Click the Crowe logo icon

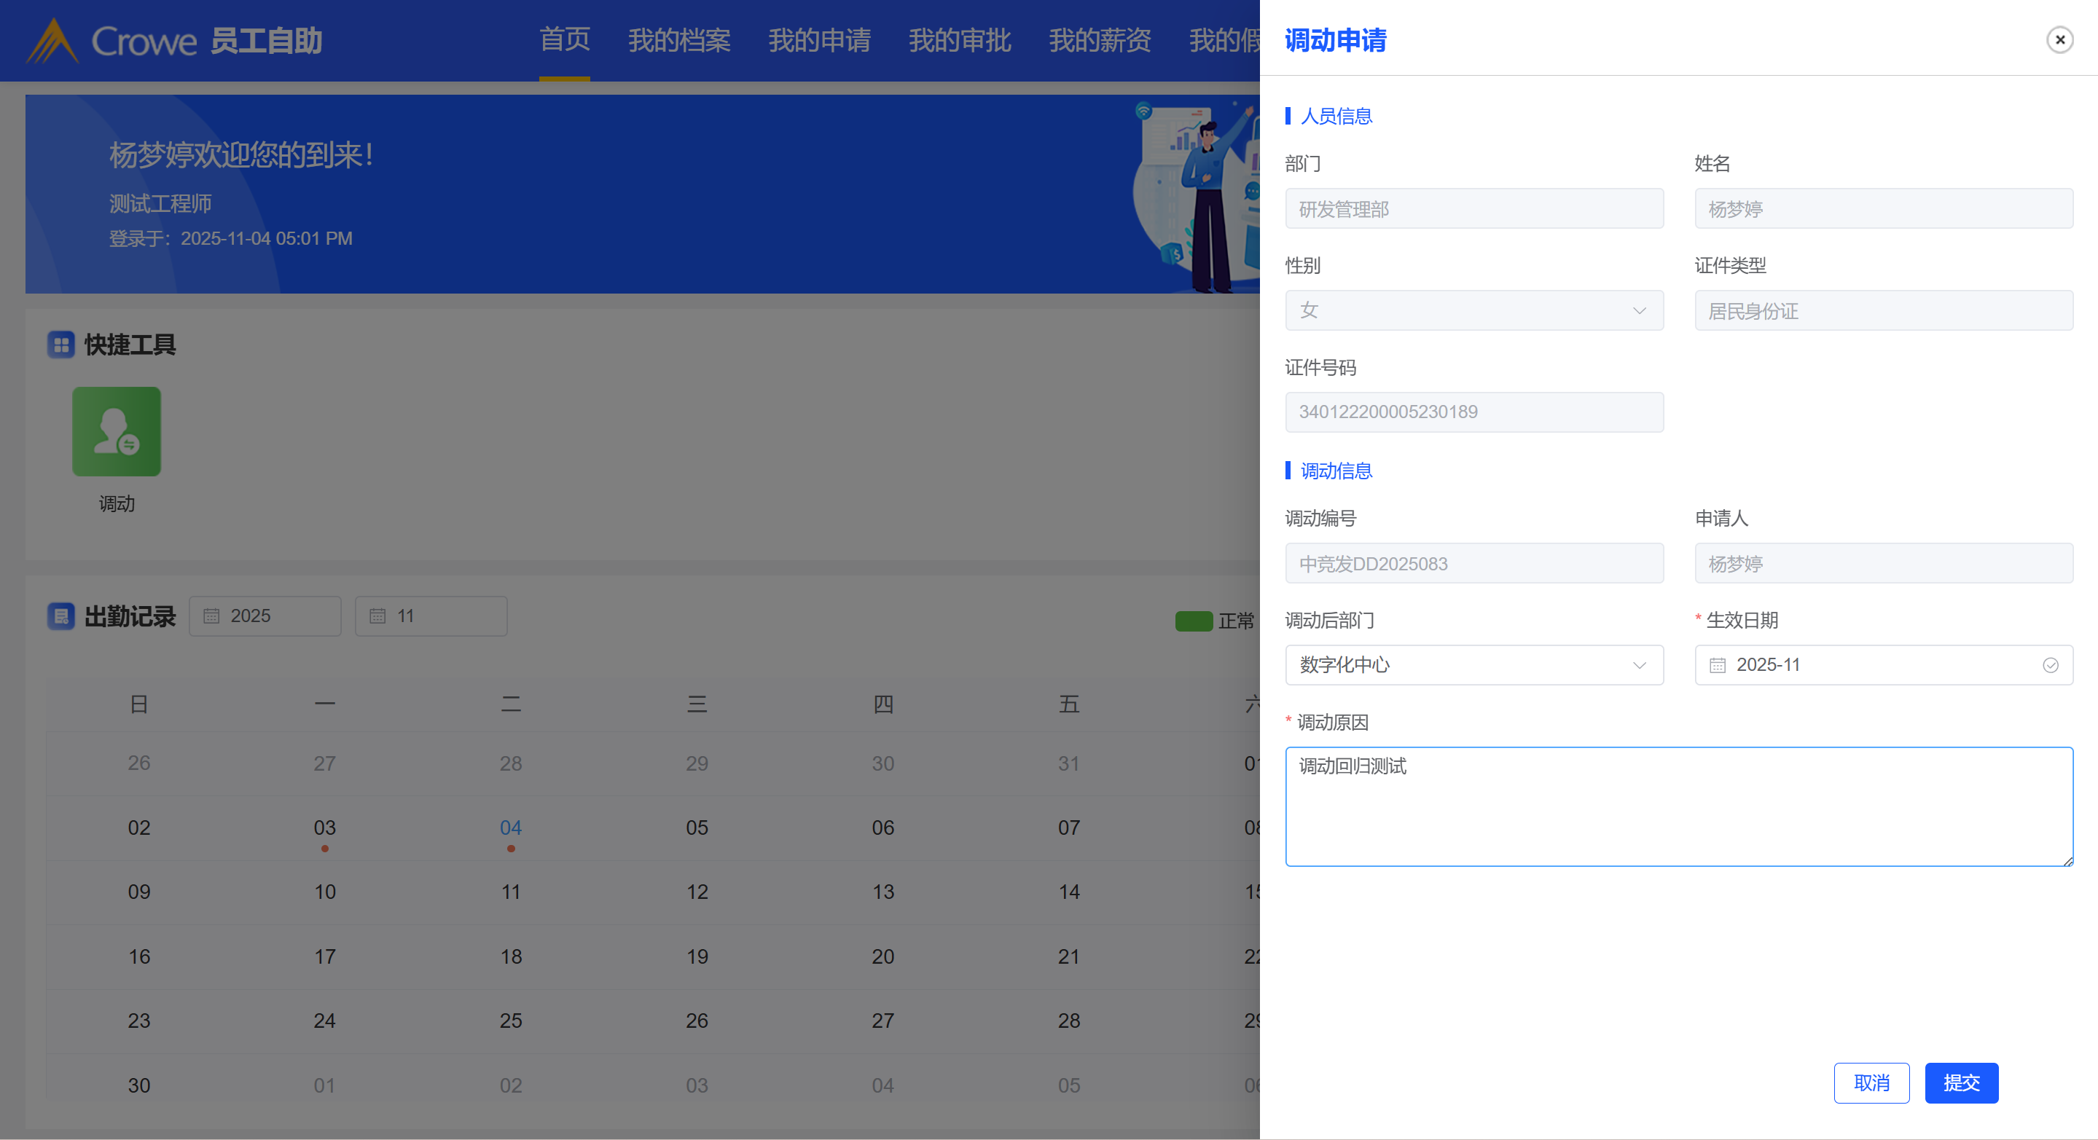point(53,41)
